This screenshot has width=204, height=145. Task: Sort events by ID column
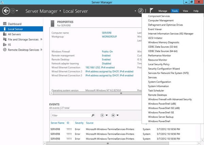pyautogui.click(x=68, y=123)
